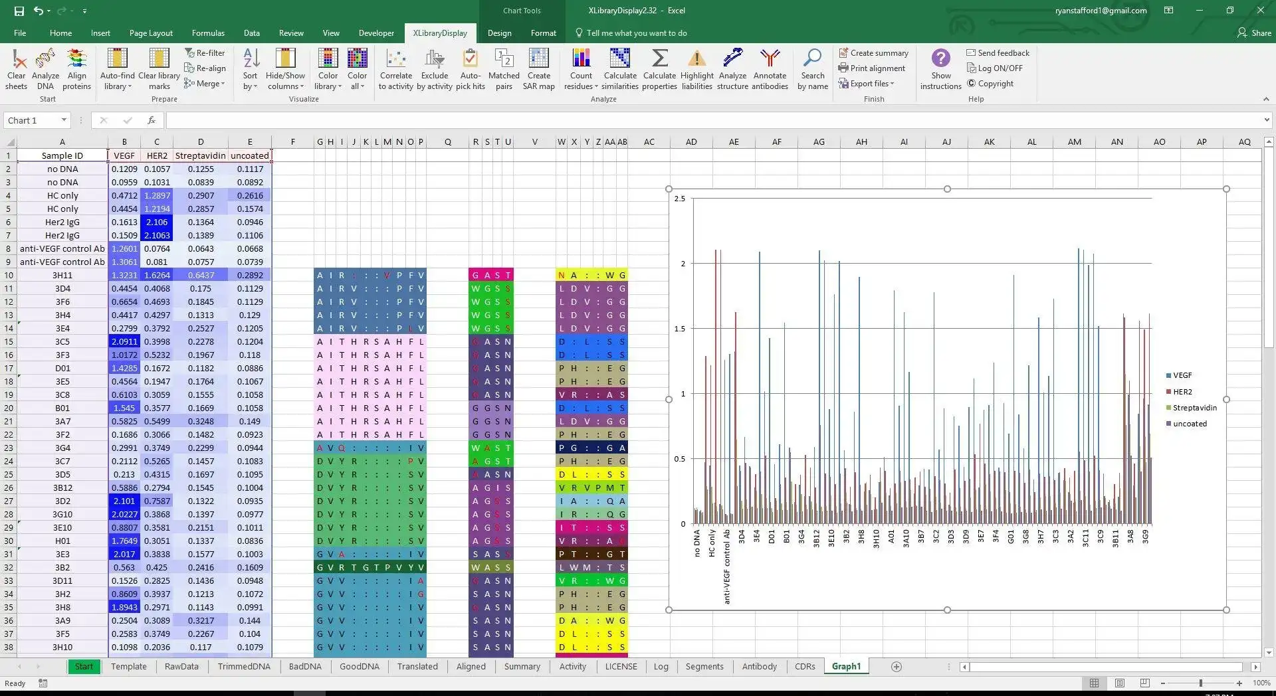Expand the Export files dropdown
The width and height of the screenshot is (1276, 696).
pos(867,84)
